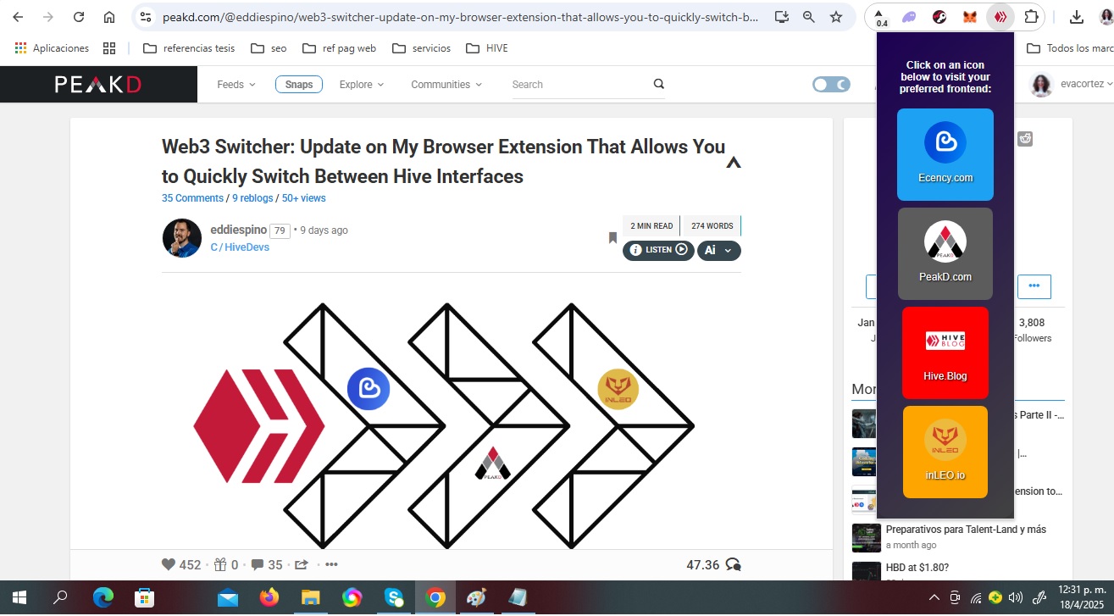
Task: Open eddiespino's avatar profile picture
Action: coord(182,238)
